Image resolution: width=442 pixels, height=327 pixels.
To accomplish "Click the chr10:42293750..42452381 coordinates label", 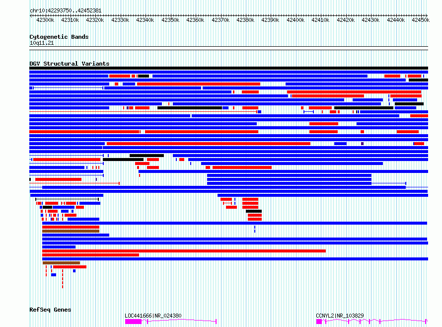I will 66,11.
